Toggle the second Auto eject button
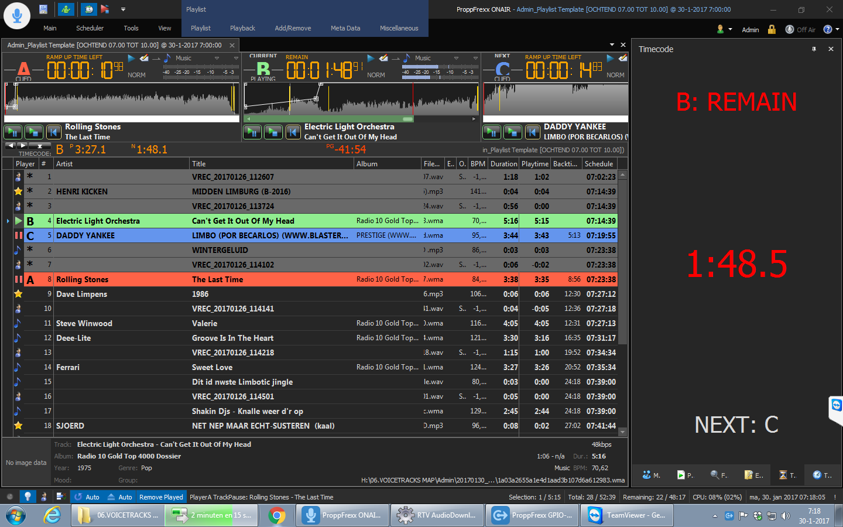The height and width of the screenshot is (527, 843). click(x=119, y=497)
